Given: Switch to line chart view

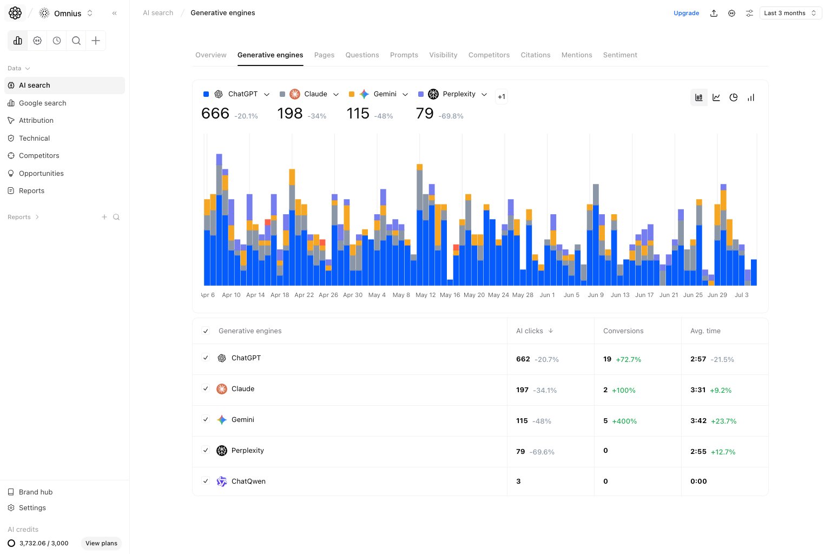Looking at the screenshot, I should pos(716,97).
